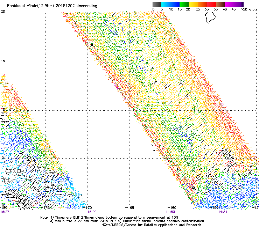
Task: Click the '30' legend value
Action: 206,9
